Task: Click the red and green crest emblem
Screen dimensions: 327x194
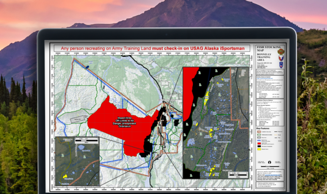Action: [281, 52]
